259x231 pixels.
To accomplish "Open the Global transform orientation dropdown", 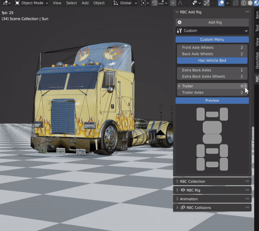I will pos(125,3).
